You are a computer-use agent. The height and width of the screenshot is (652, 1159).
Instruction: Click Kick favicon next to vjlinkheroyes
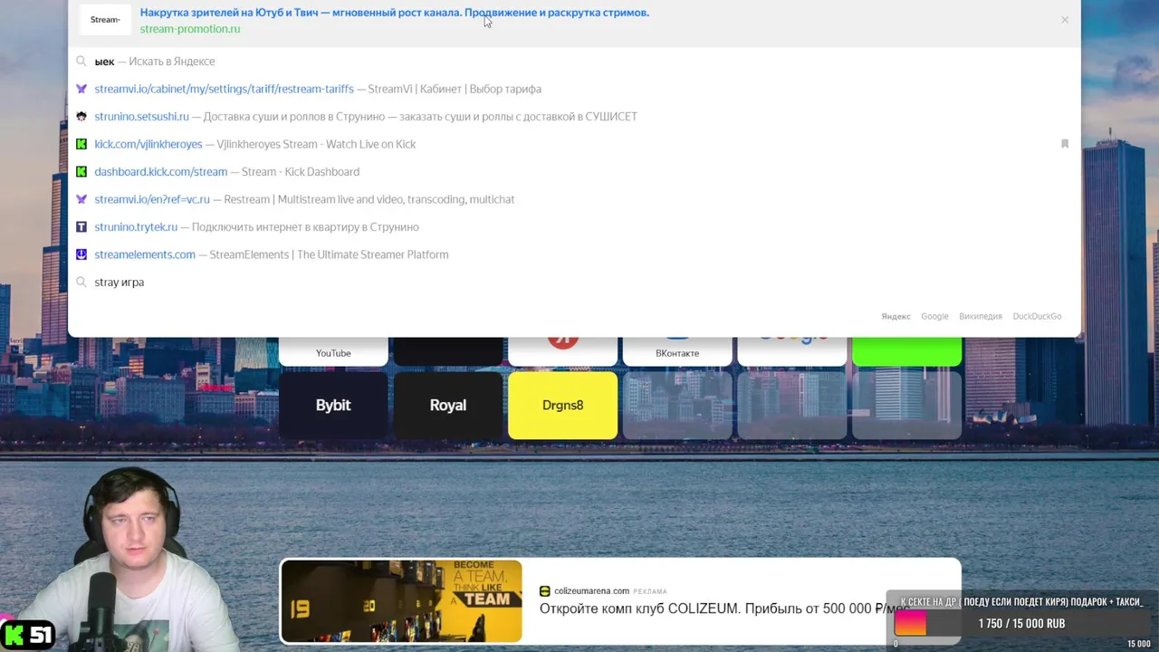click(x=81, y=144)
